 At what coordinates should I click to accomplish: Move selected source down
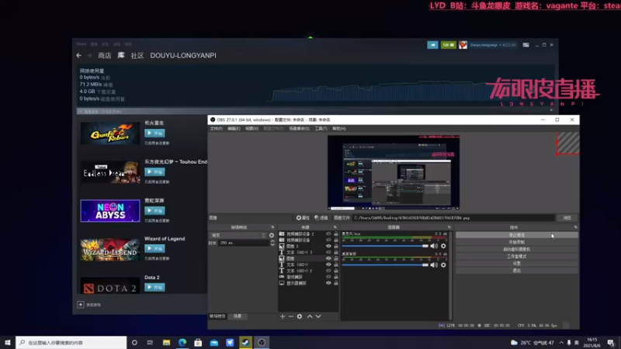point(318,316)
